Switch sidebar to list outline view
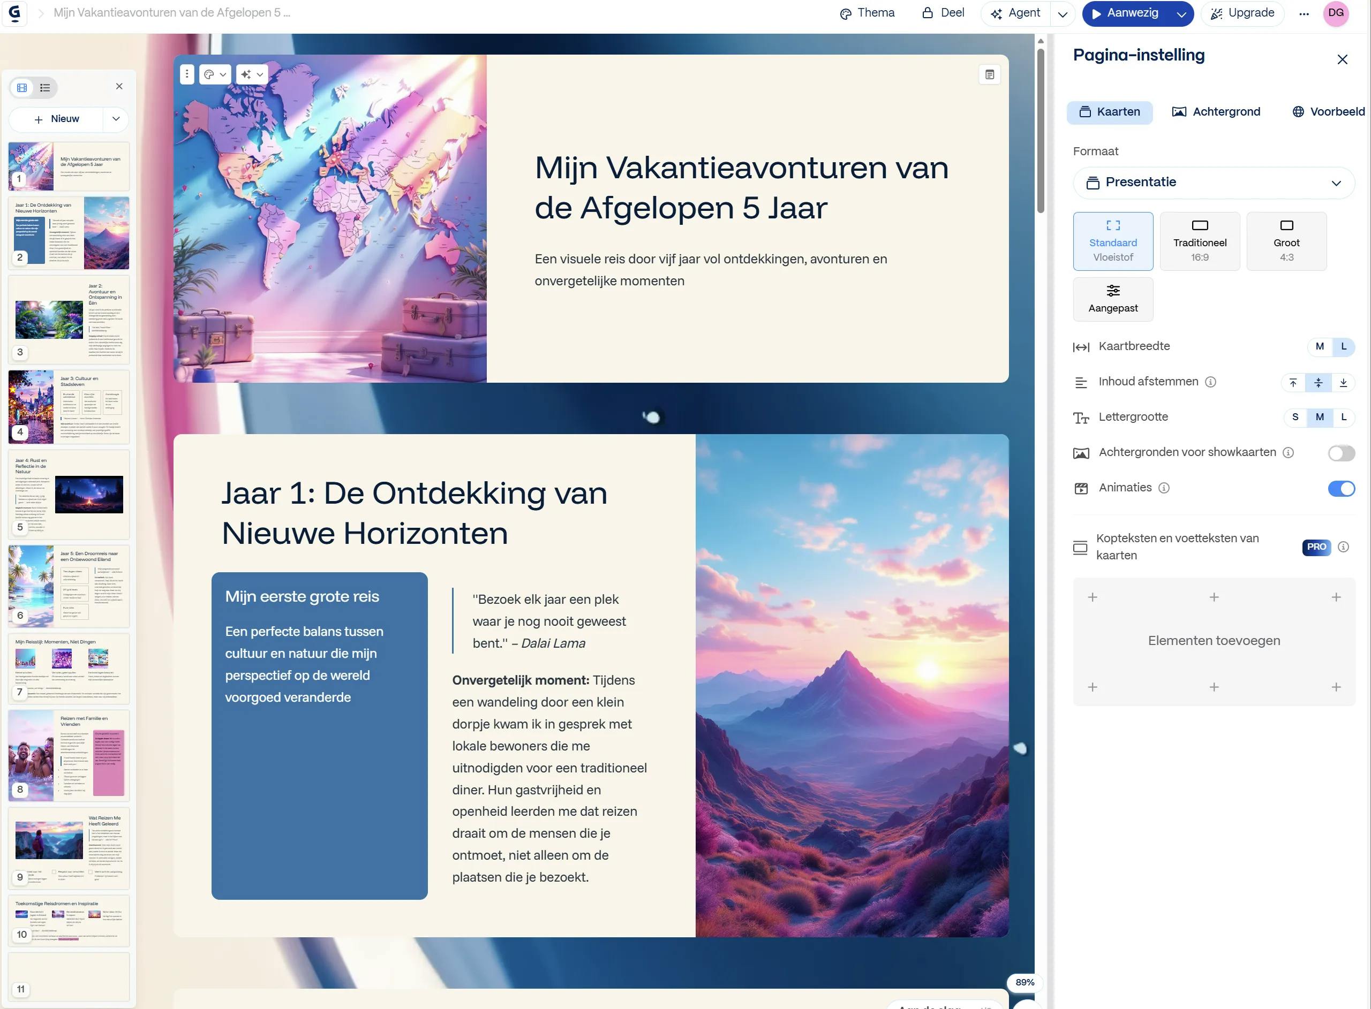Viewport: 1371px width, 1009px height. [x=45, y=88]
